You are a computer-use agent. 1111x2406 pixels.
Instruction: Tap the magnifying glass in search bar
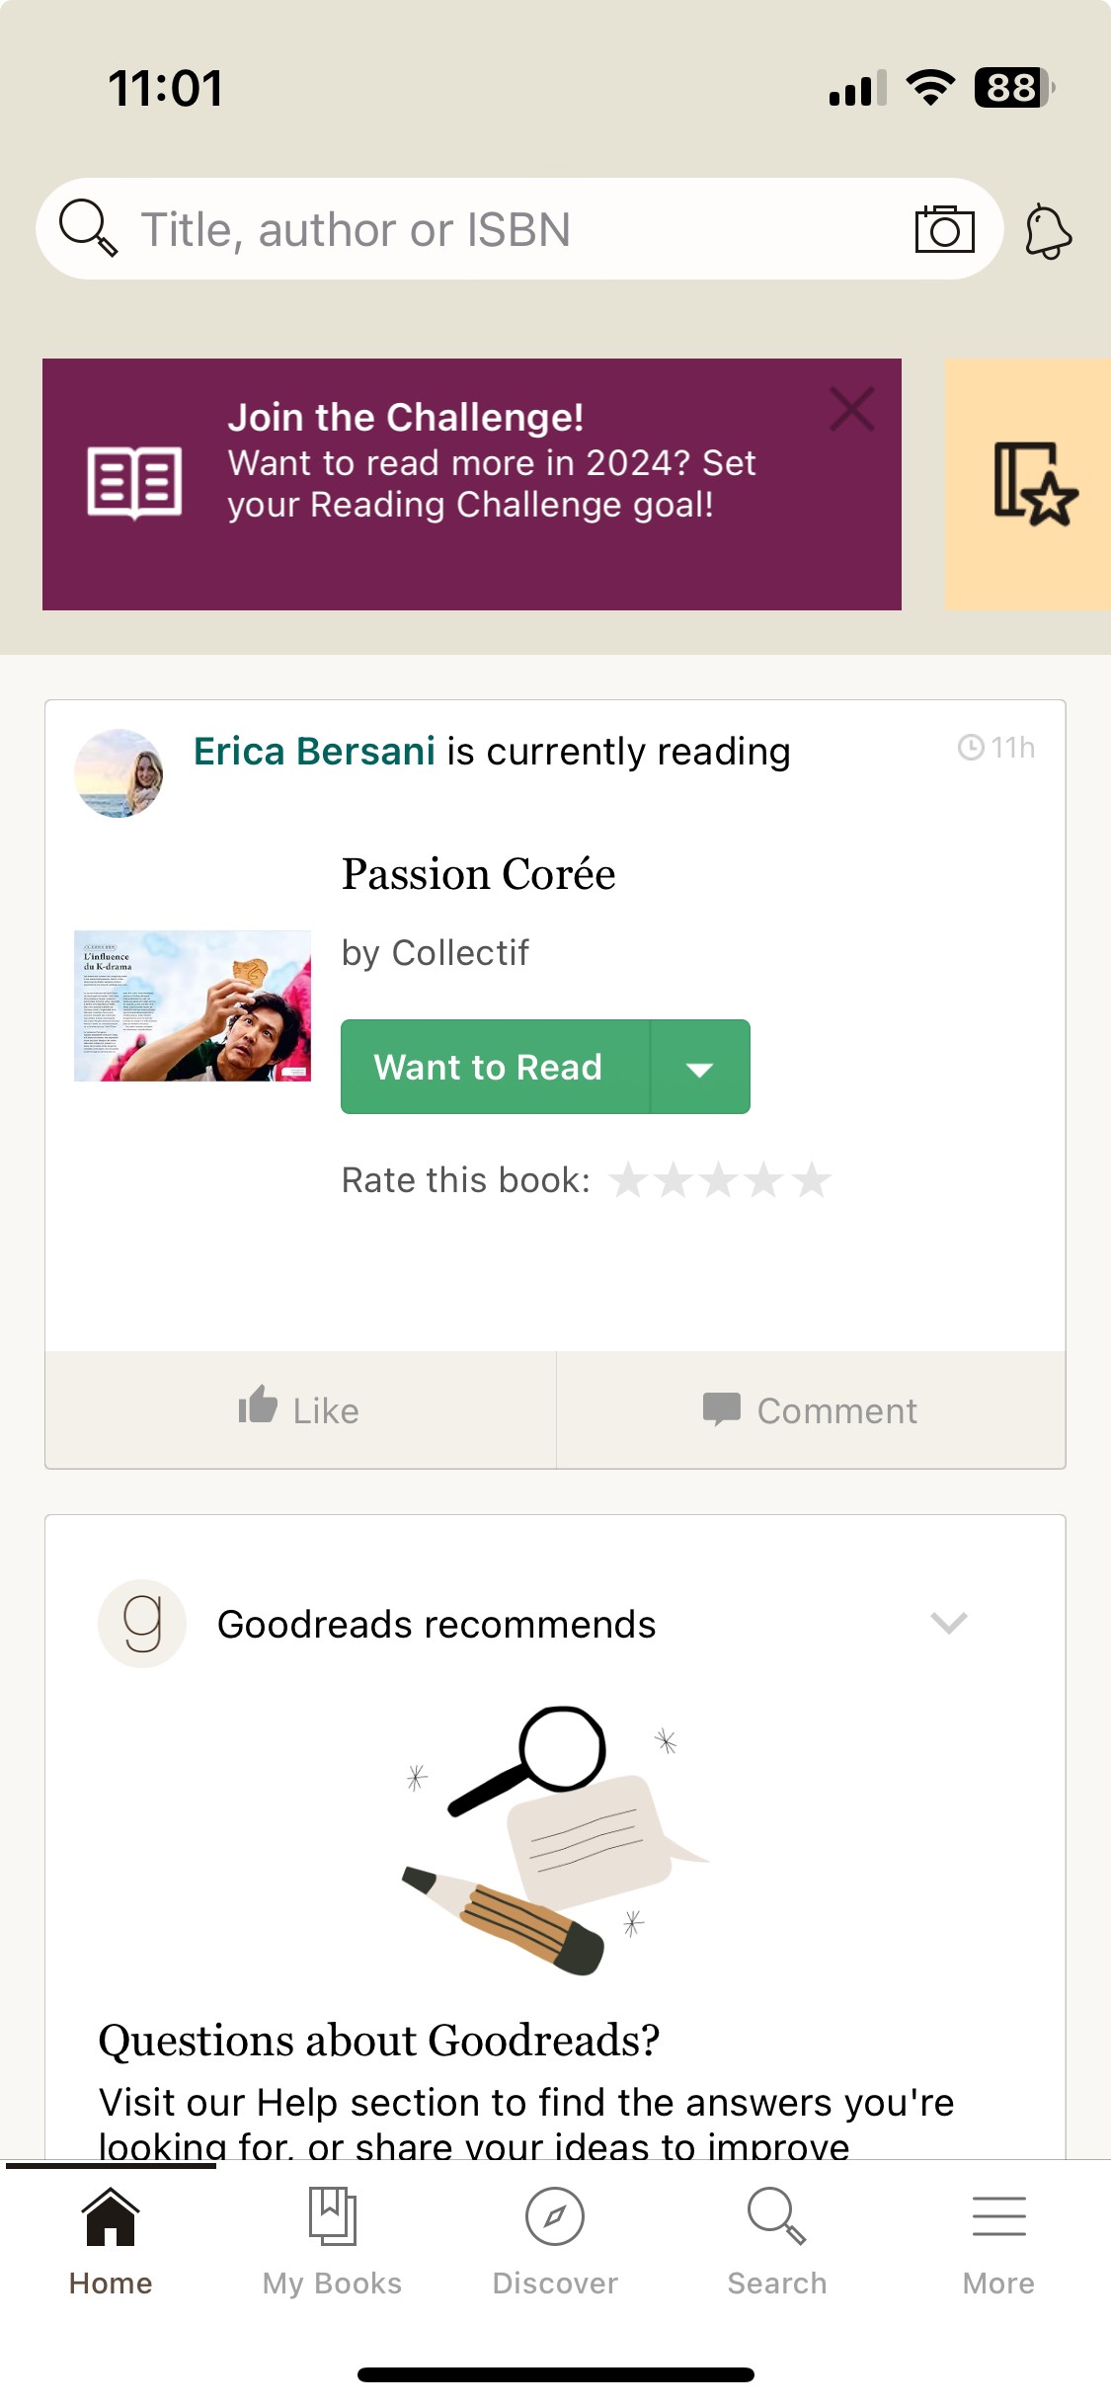click(x=88, y=228)
